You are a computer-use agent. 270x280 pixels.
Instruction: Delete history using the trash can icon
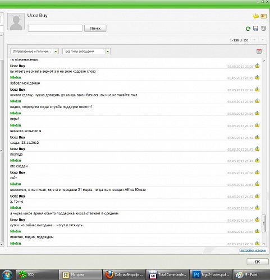pyautogui.click(x=263, y=28)
